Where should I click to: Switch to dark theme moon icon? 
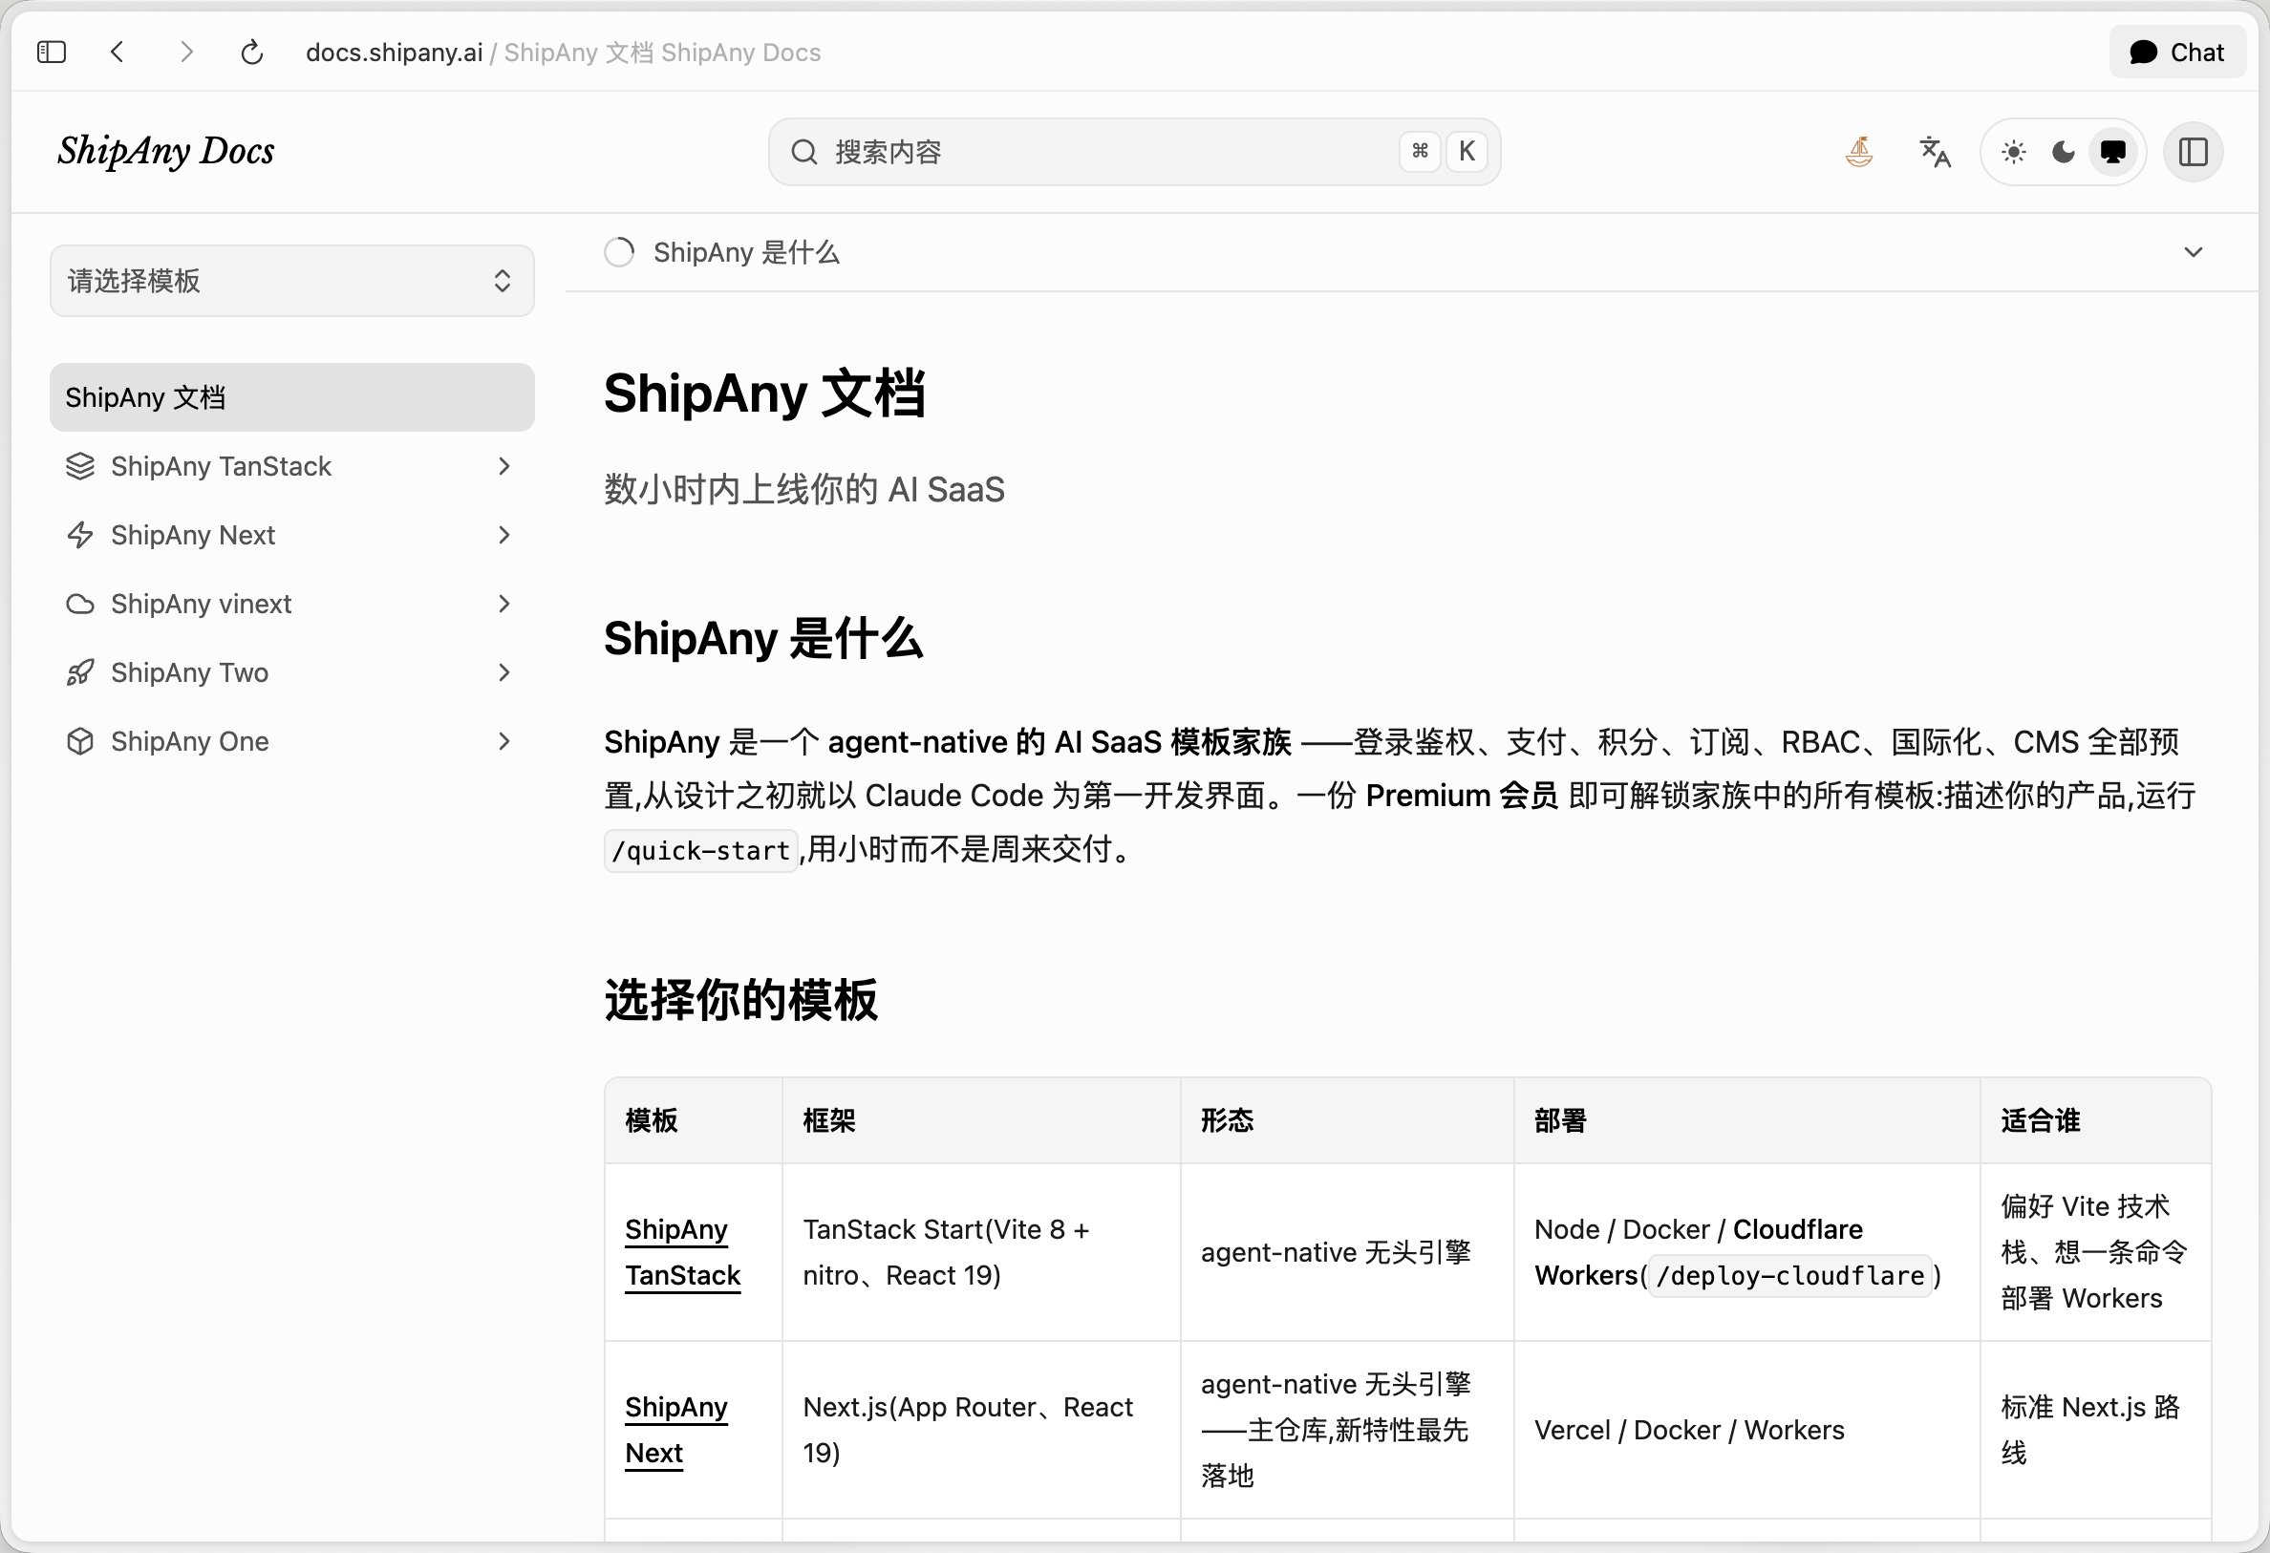pyautogui.click(x=2063, y=152)
